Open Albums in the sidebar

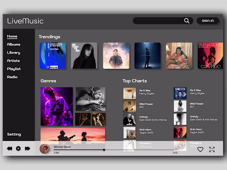tap(14, 44)
